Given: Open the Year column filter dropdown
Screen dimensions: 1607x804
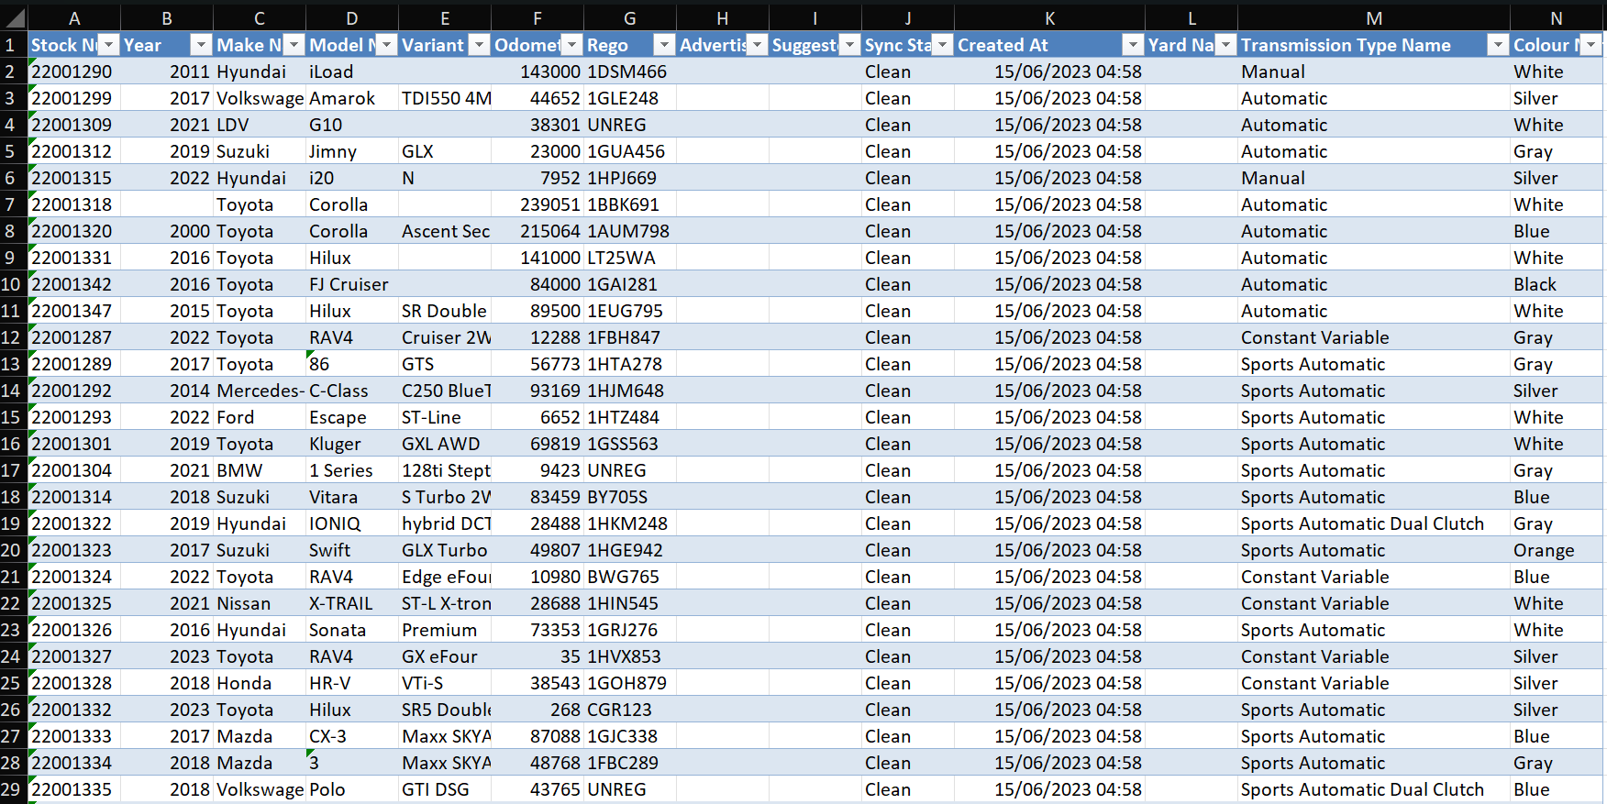Looking at the screenshot, I should pyautogui.click(x=202, y=45).
